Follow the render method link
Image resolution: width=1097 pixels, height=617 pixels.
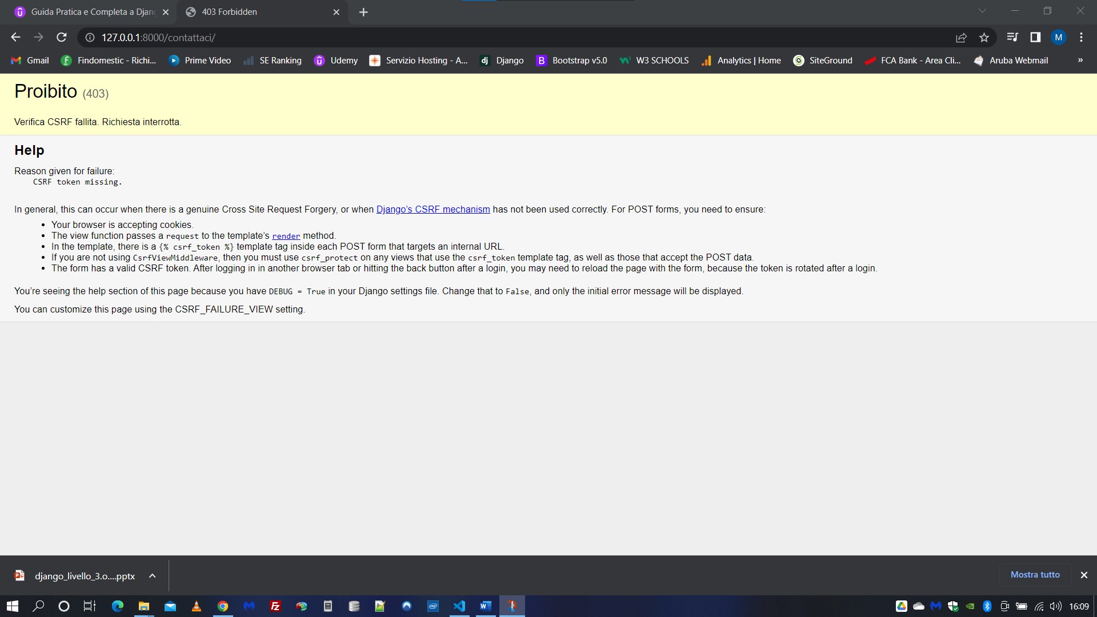(x=286, y=236)
